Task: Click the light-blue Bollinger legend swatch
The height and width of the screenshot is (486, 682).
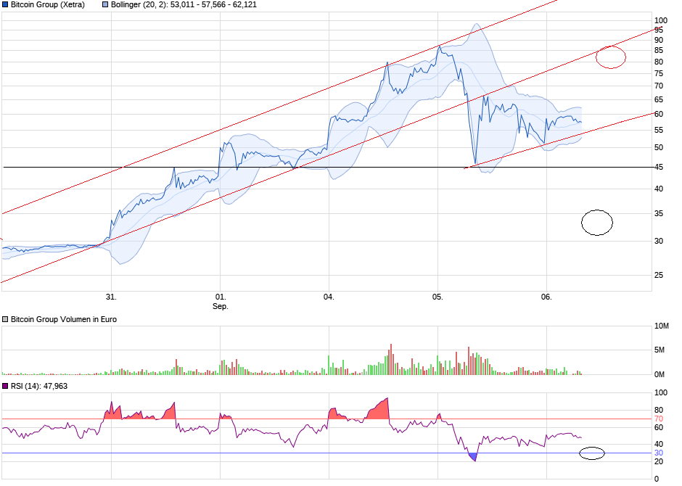Action: (105, 5)
